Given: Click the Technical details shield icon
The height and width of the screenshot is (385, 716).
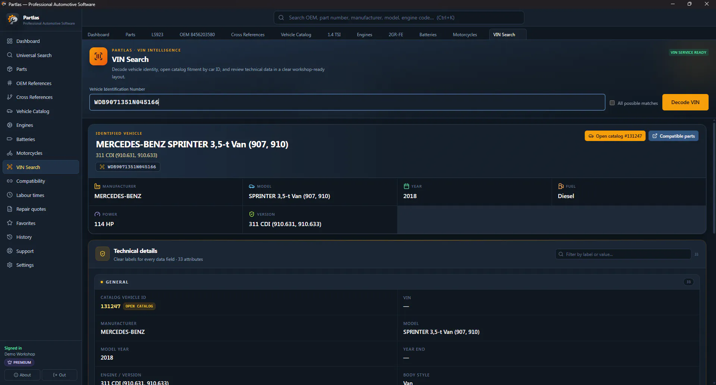Looking at the screenshot, I should coord(103,254).
